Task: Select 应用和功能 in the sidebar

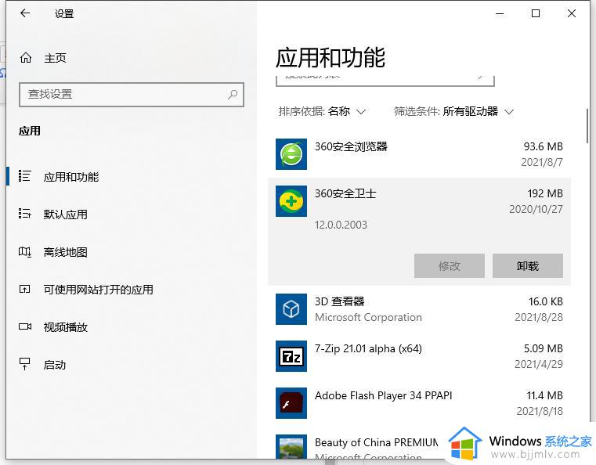Action: tap(71, 177)
